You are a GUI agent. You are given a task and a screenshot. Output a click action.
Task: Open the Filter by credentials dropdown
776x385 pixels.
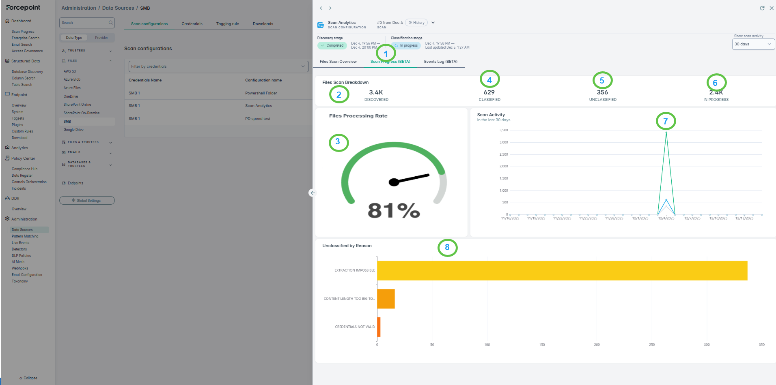218,66
